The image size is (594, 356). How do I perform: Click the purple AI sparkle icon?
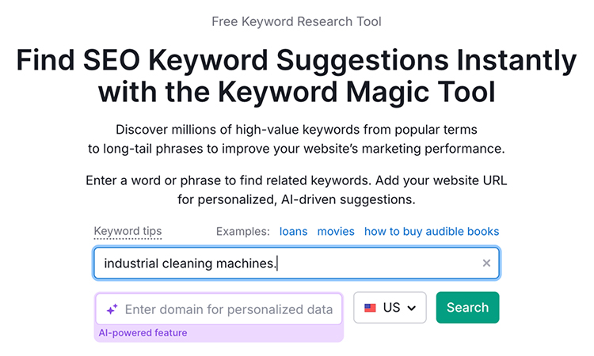[112, 309]
